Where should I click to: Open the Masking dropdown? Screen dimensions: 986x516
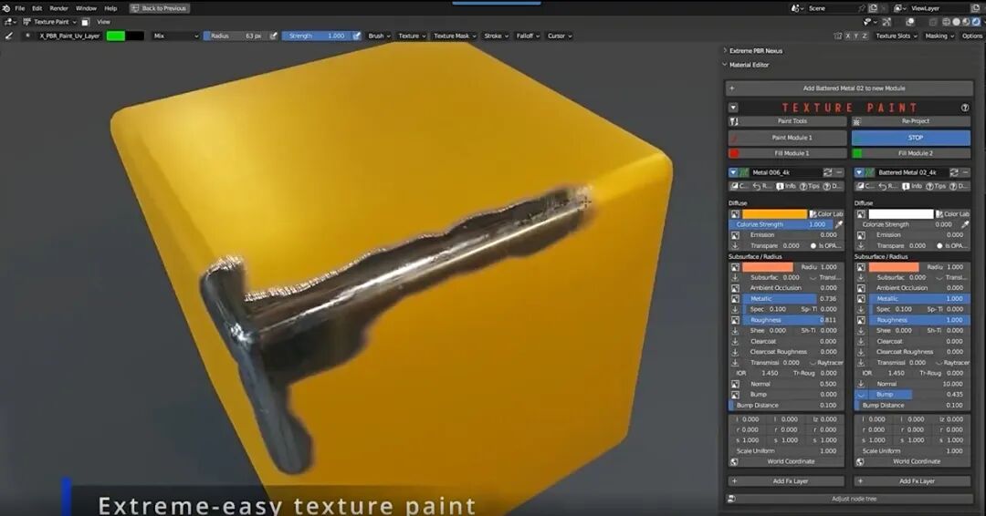(939, 36)
